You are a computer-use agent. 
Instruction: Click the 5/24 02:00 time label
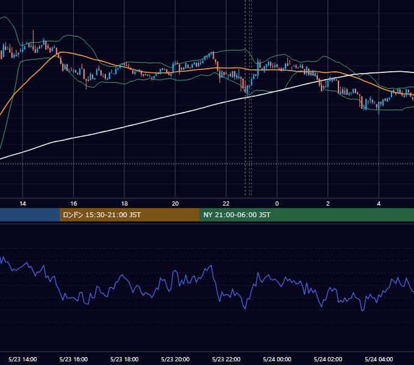tap(328, 359)
